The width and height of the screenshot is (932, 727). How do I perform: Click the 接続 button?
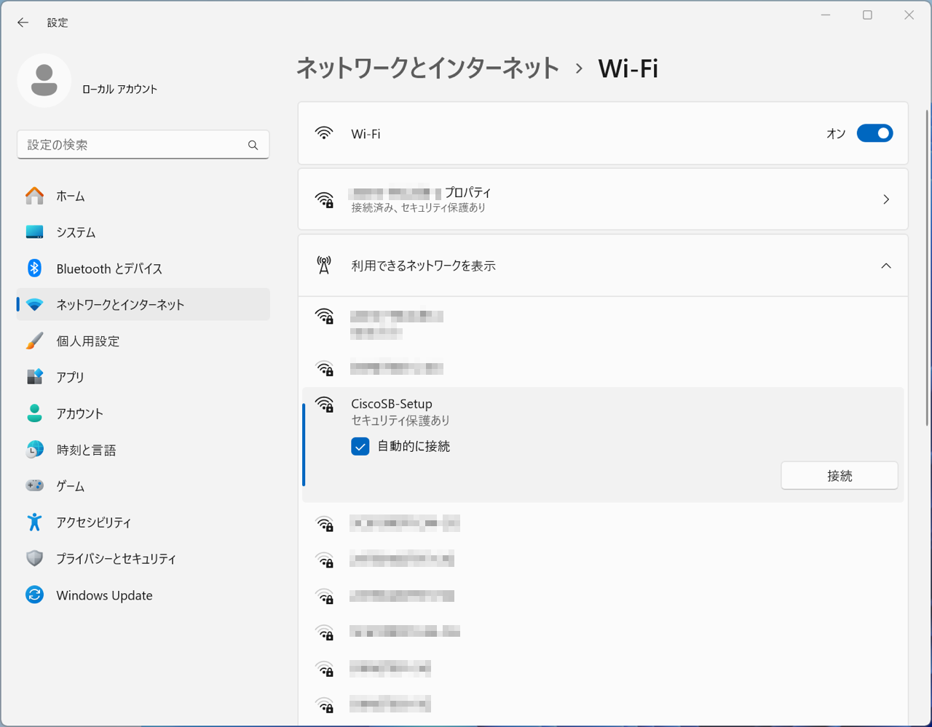click(x=840, y=475)
